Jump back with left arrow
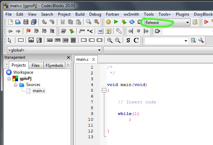The image size is (213, 145). tap(10, 31)
